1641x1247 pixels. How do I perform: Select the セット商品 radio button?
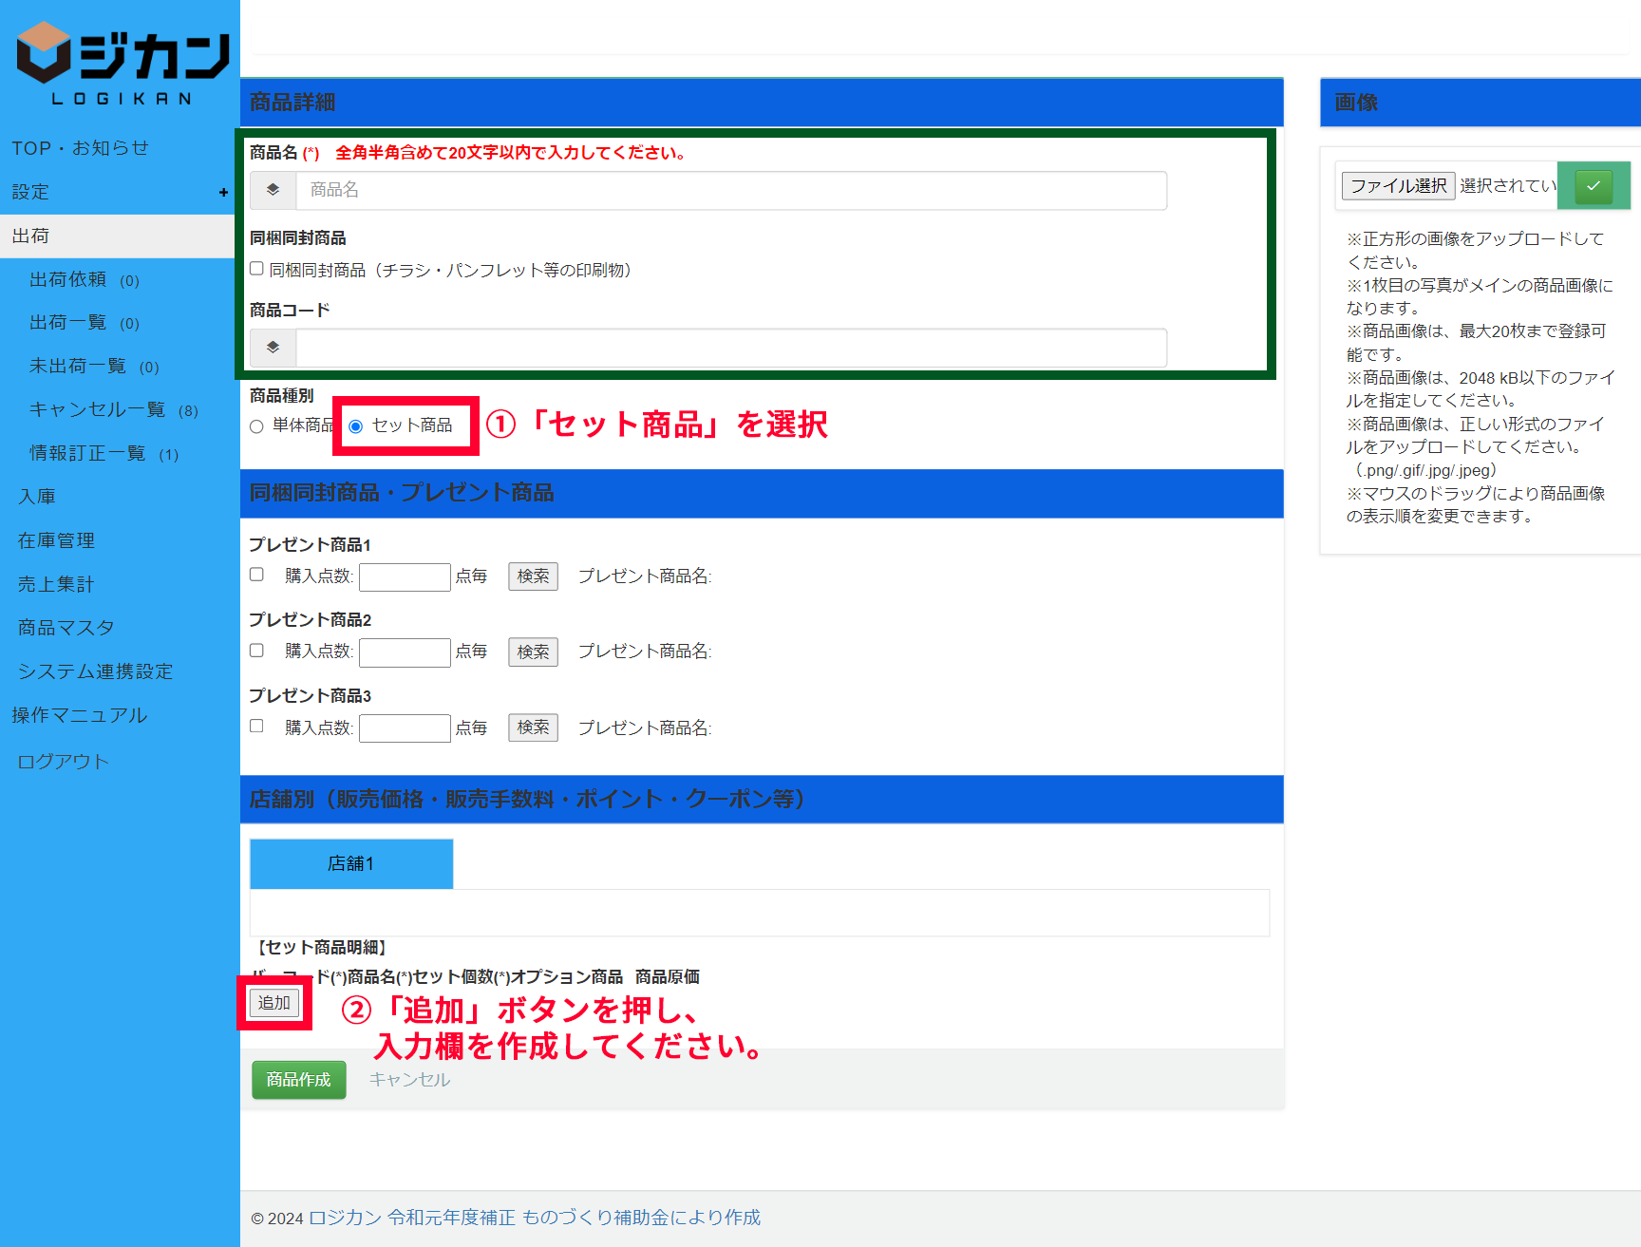[356, 426]
